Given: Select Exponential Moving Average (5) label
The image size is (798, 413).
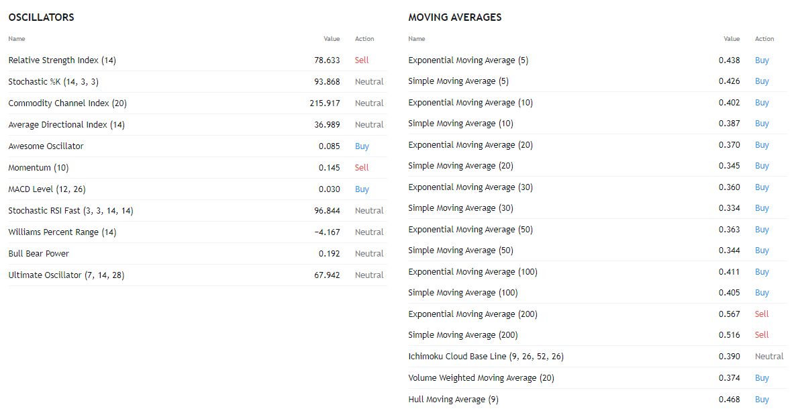Looking at the screenshot, I should [468, 60].
